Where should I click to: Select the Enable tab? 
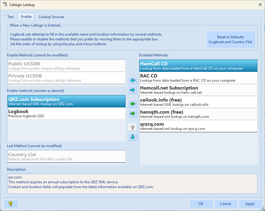coord(26,17)
